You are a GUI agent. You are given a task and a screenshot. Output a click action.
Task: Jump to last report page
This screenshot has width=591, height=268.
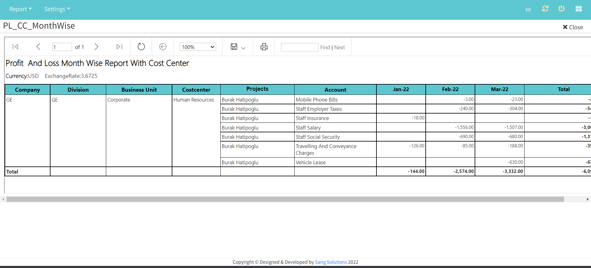point(119,47)
